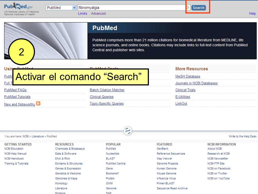Open DNA & RNA

tap(63, 158)
